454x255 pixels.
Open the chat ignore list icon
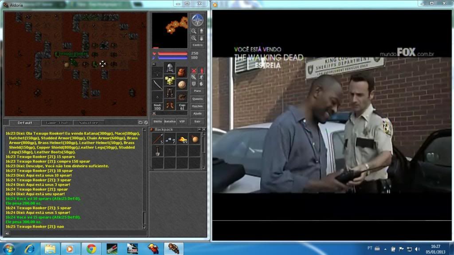click(x=146, y=122)
